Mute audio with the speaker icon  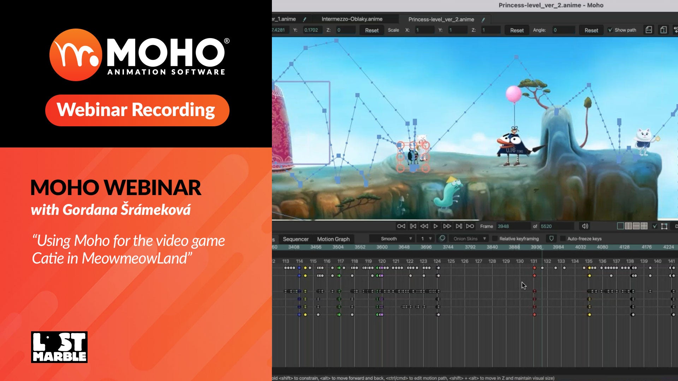[585, 226]
